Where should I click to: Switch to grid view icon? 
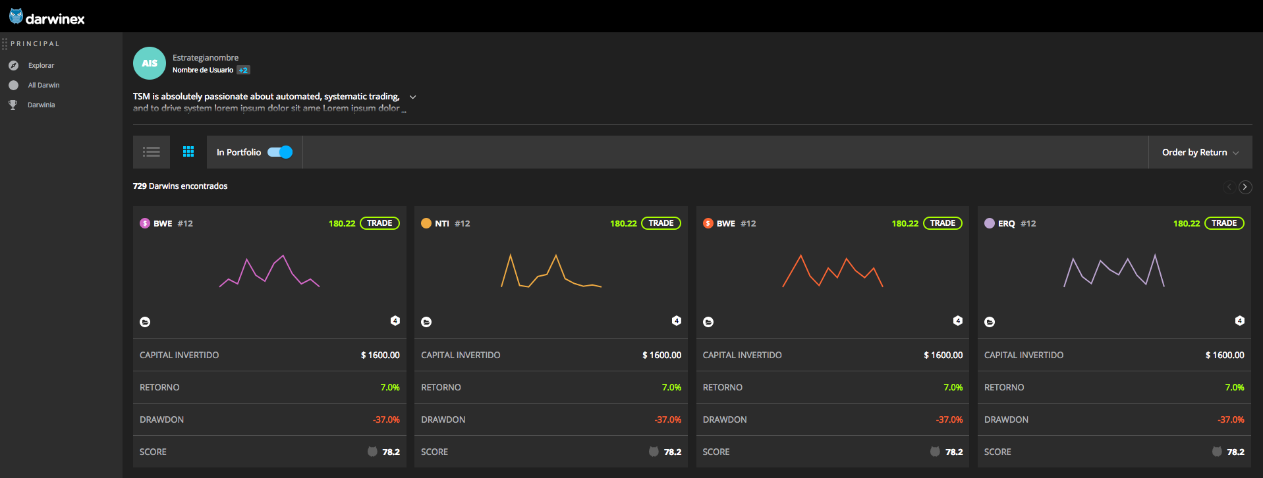(x=188, y=151)
